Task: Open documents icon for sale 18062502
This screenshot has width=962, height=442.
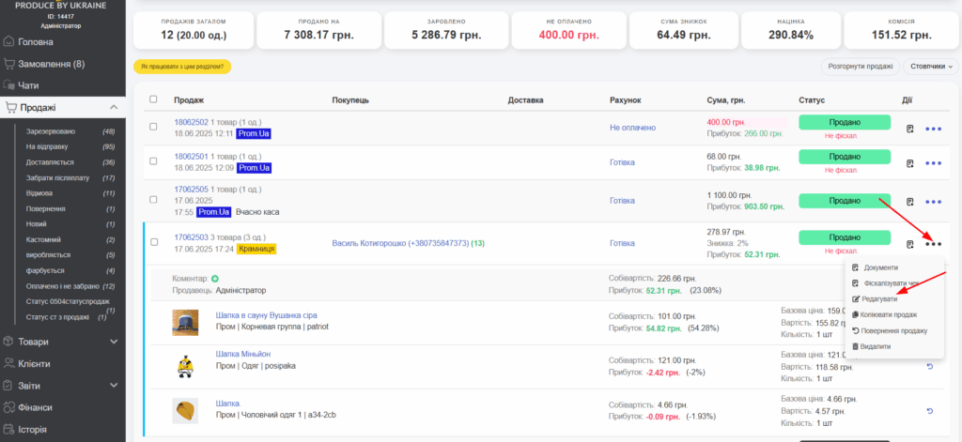Action: pos(909,129)
